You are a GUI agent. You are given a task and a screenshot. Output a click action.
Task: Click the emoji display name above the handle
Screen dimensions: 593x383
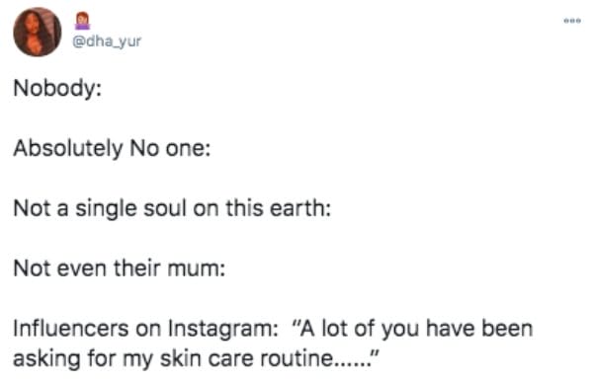pyautogui.click(x=82, y=21)
